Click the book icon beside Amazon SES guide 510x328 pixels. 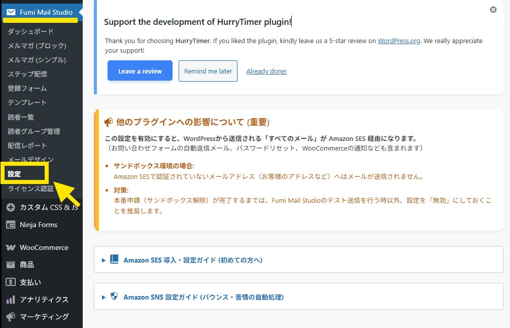[x=114, y=260]
